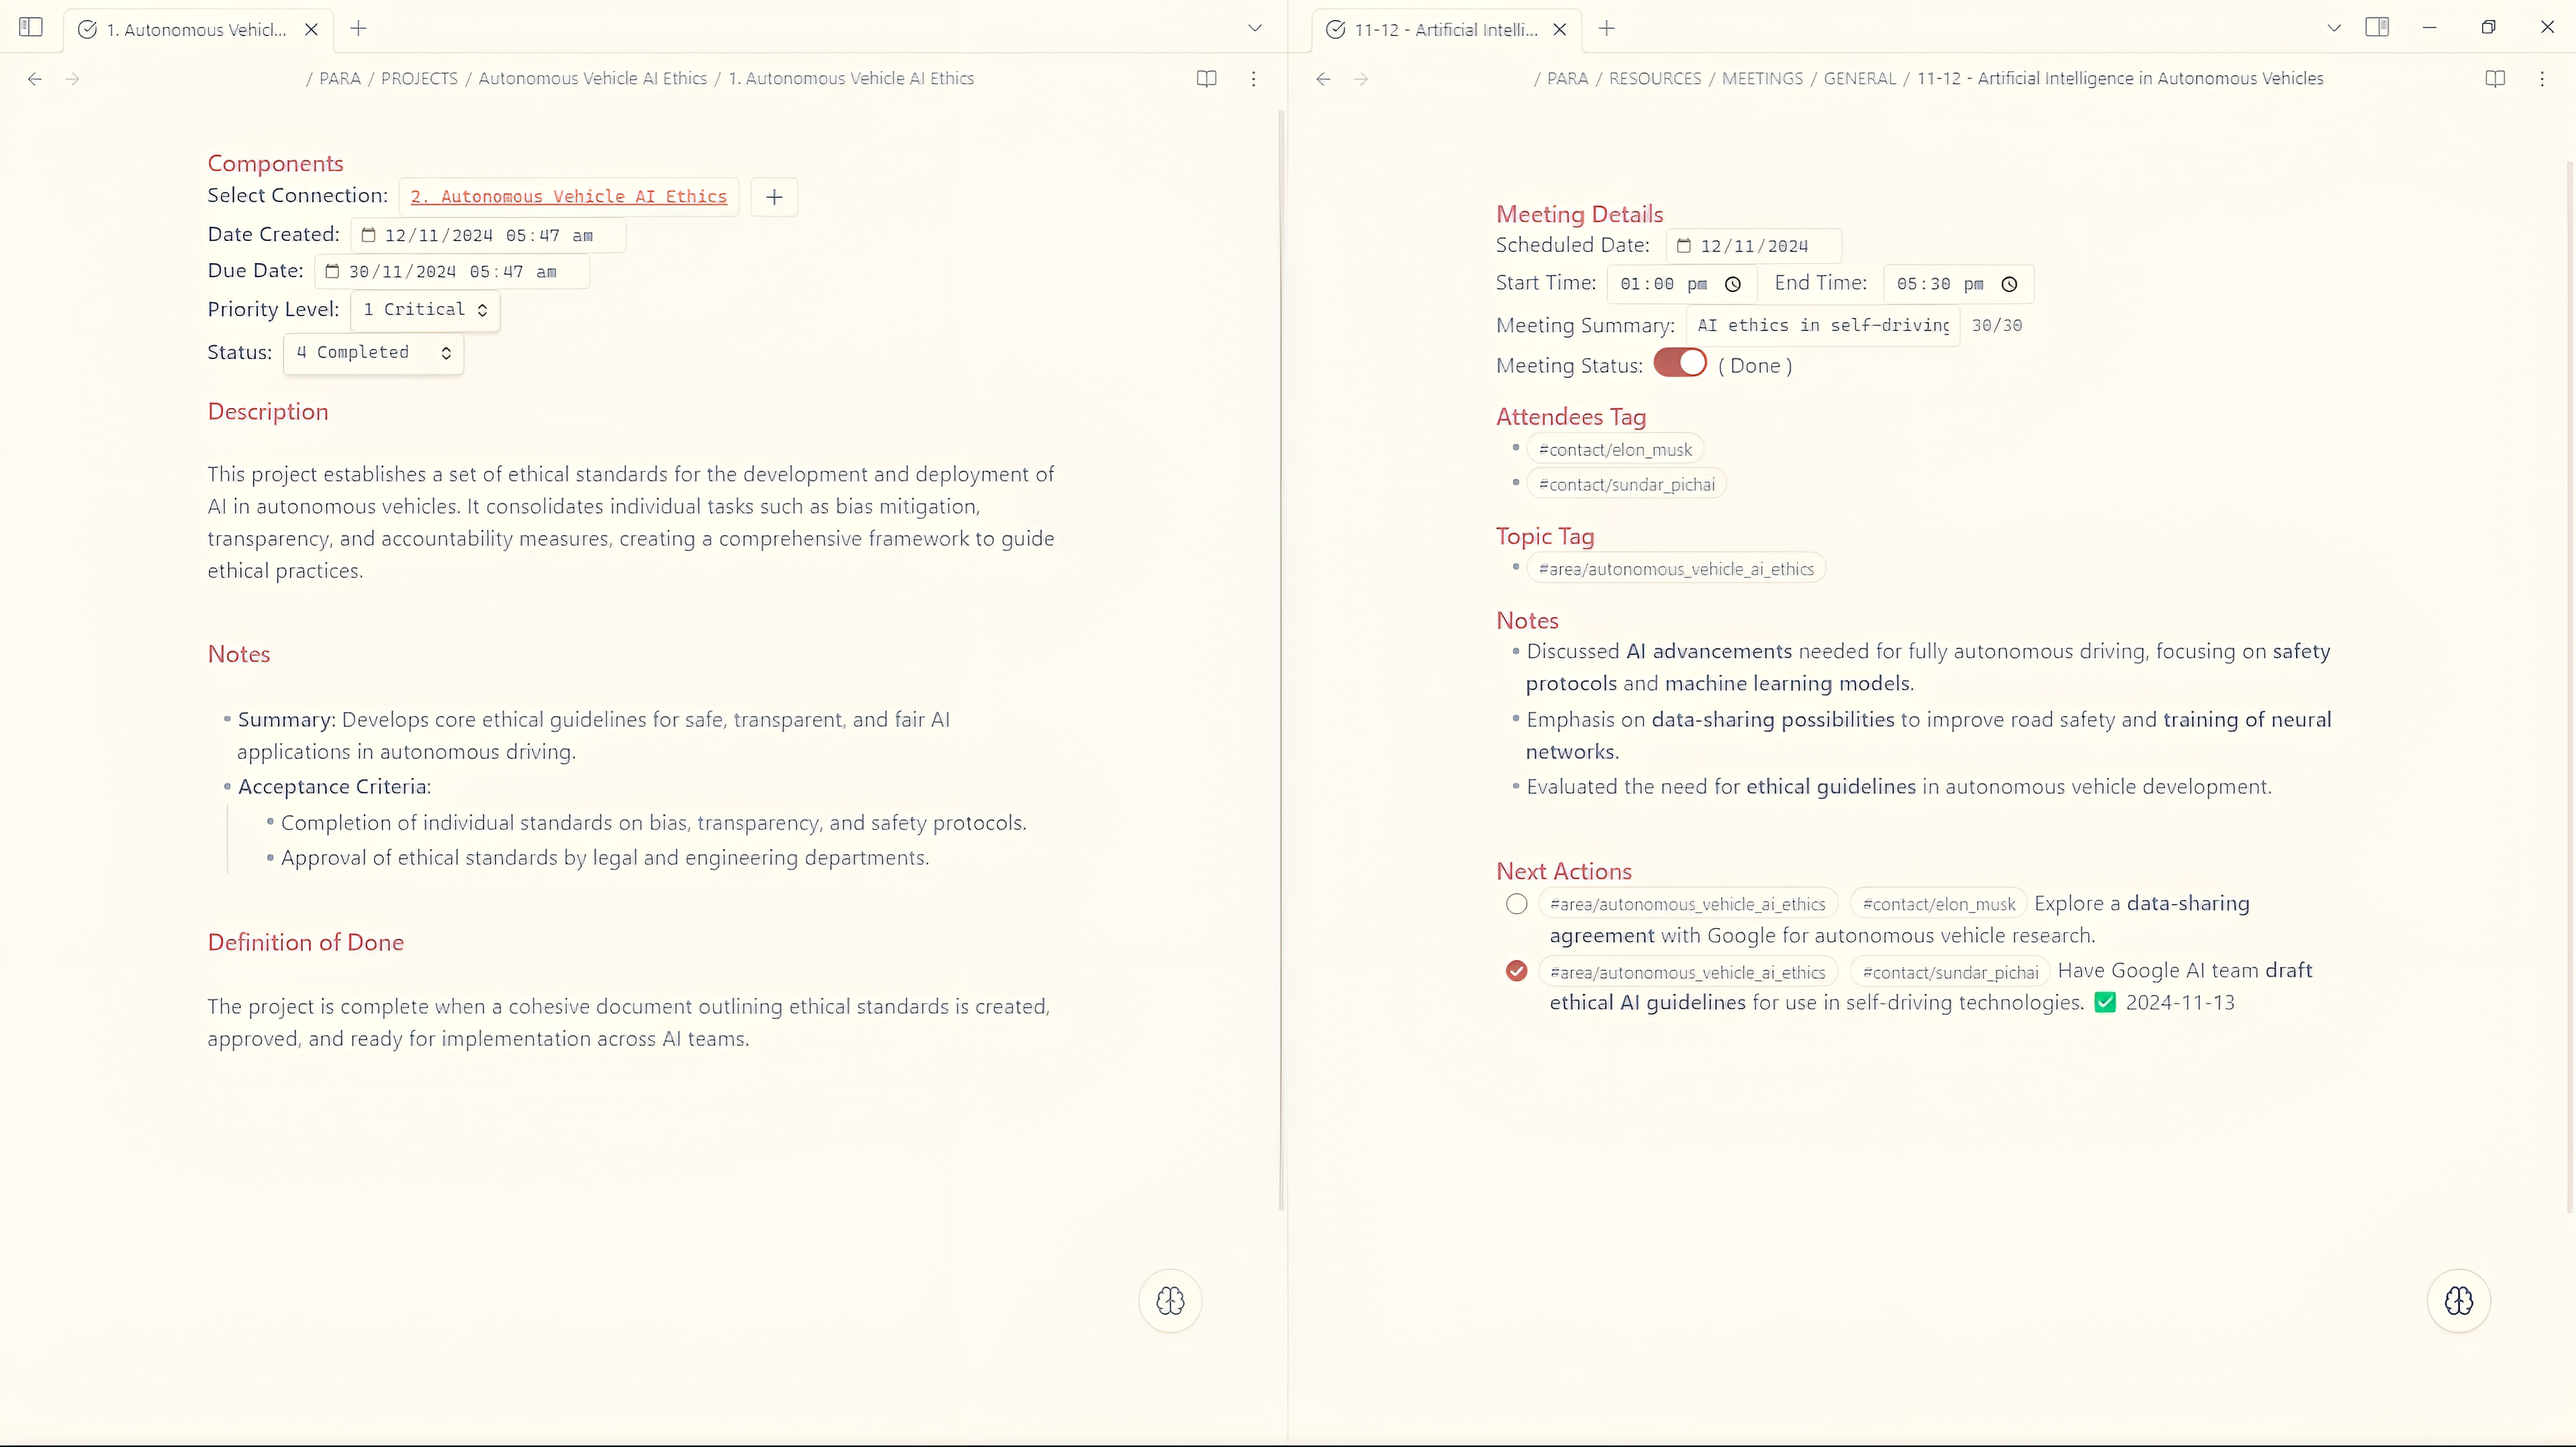Restore the application window
The image size is (2576, 1447).
tap(2488, 27)
